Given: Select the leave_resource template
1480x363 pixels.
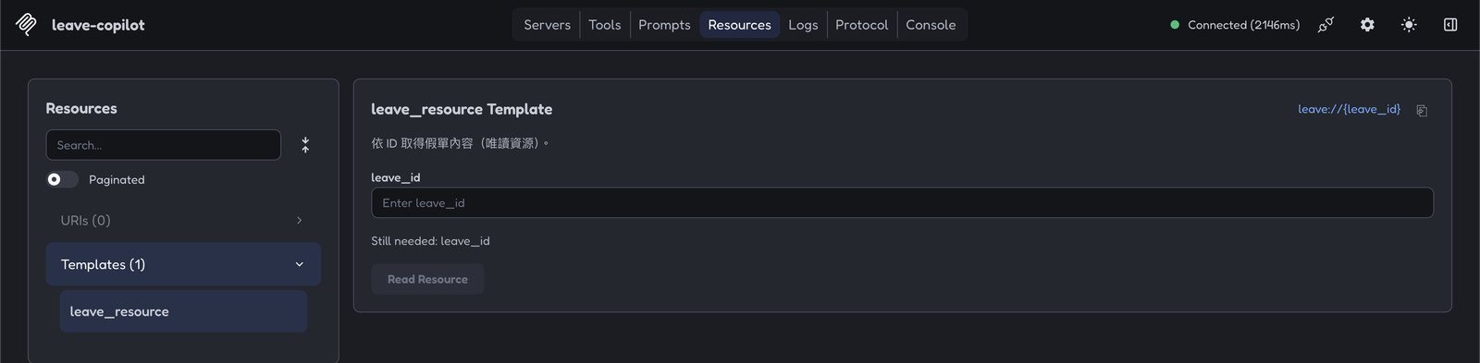Looking at the screenshot, I should (x=183, y=311).
